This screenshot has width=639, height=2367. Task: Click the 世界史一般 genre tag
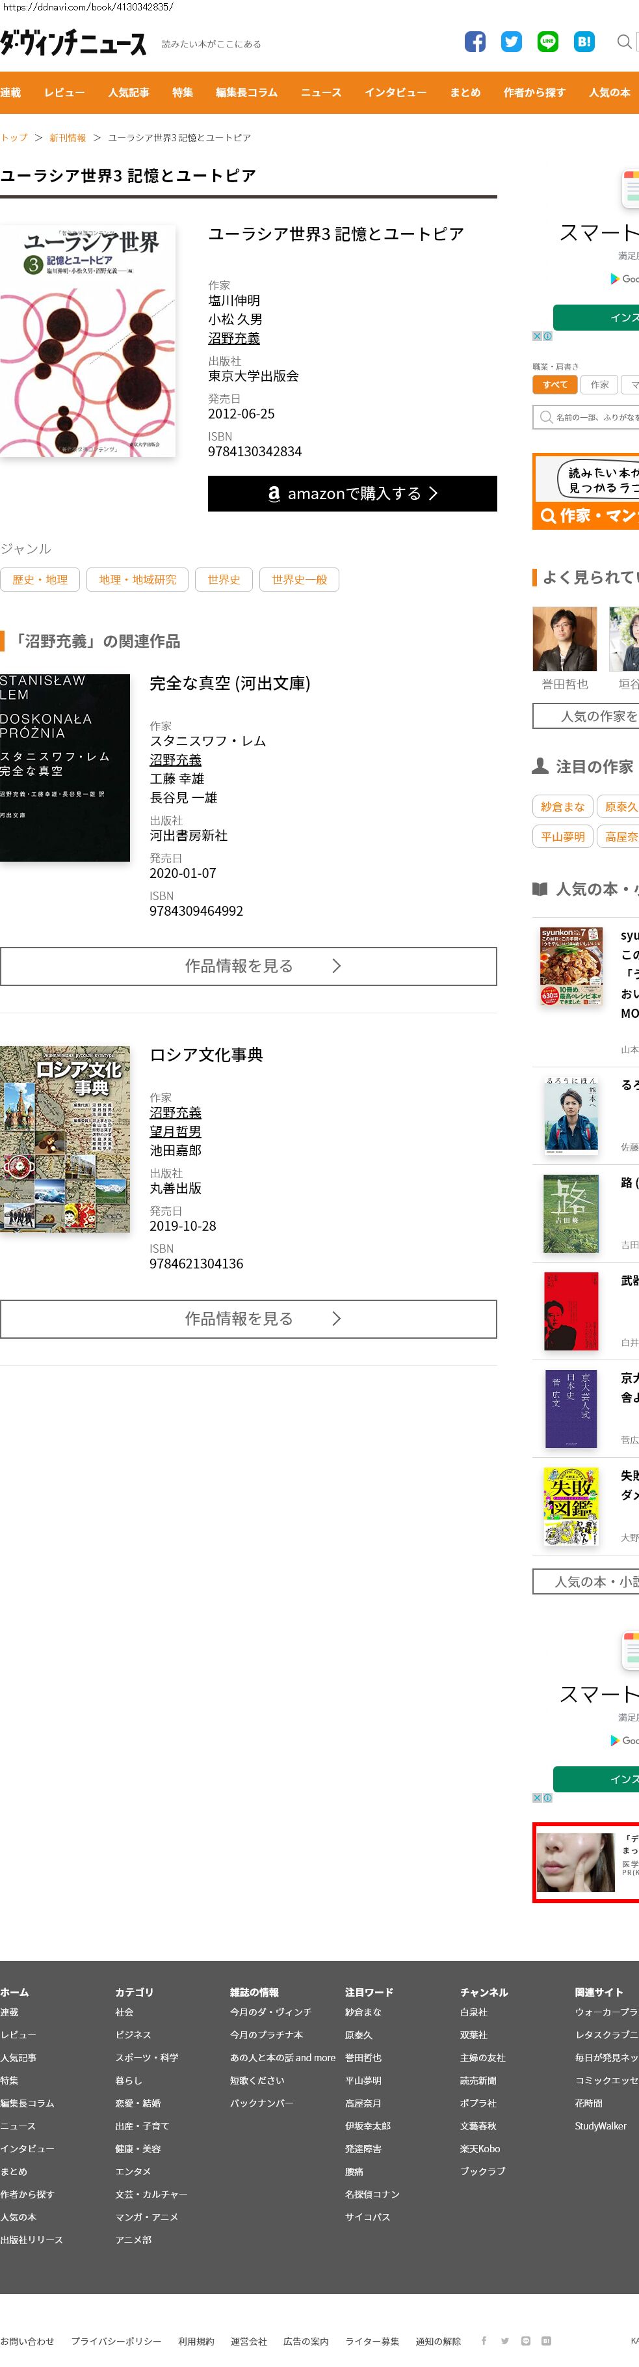(299, 580)
